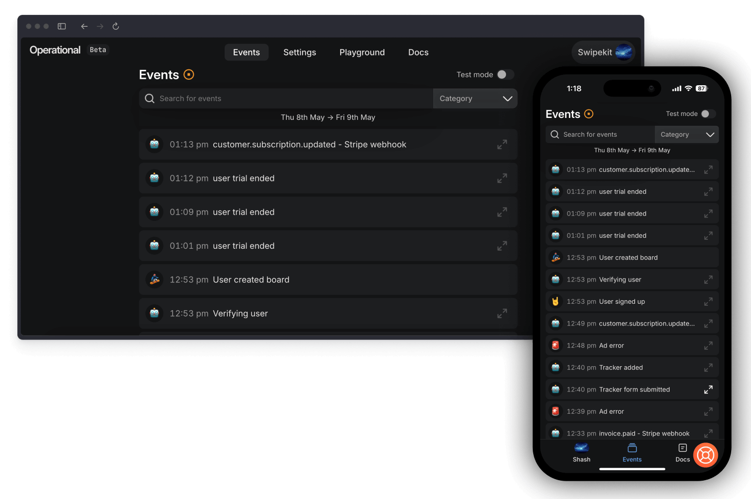Image resolution: width=751 pixels, height=499 pixels.
Task: Open the Swipekit workspace button
Action: (x=604, y=52)
